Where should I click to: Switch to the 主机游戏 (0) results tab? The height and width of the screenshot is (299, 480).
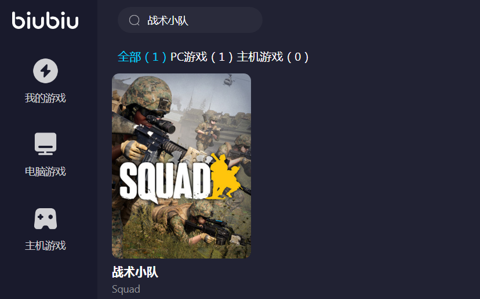pos(273,57)
